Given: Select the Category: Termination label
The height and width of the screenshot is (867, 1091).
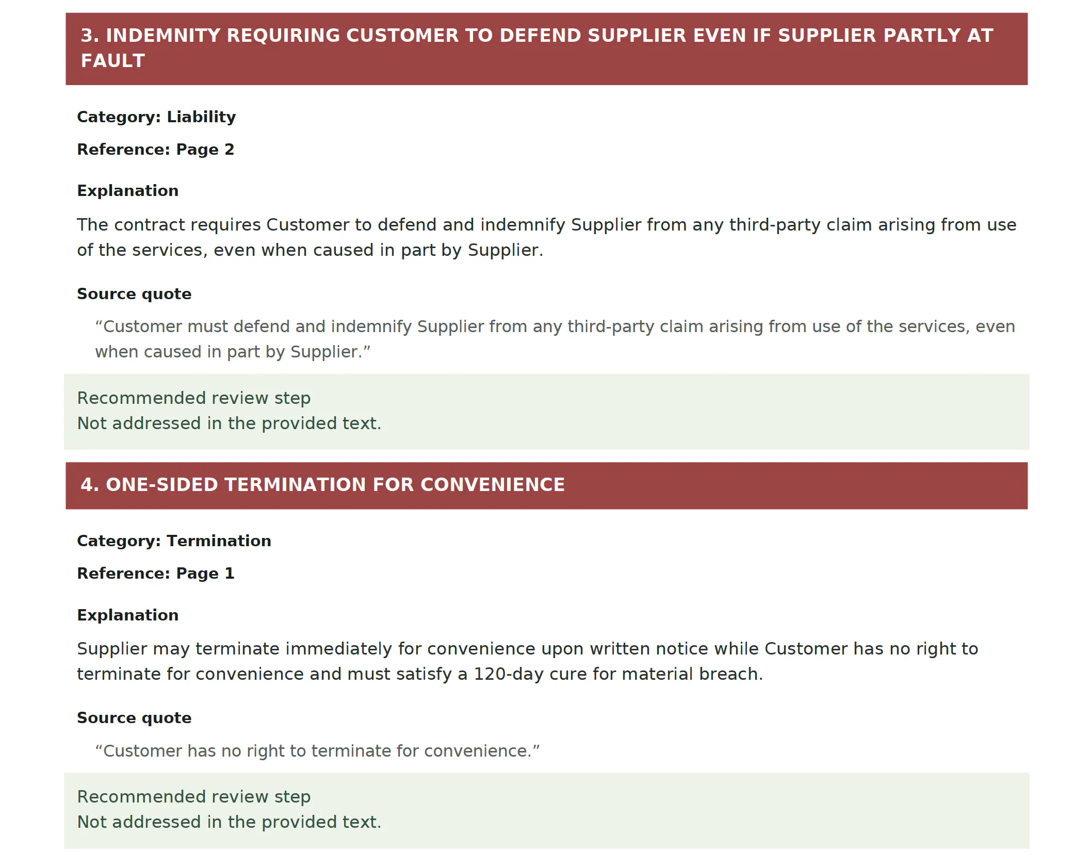Looking at the screenshot, I should 174,541.
